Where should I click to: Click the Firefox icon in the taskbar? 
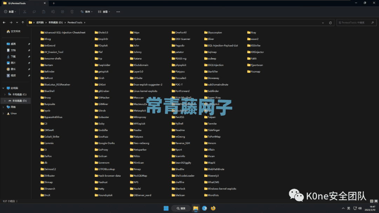tap(213, 208)
